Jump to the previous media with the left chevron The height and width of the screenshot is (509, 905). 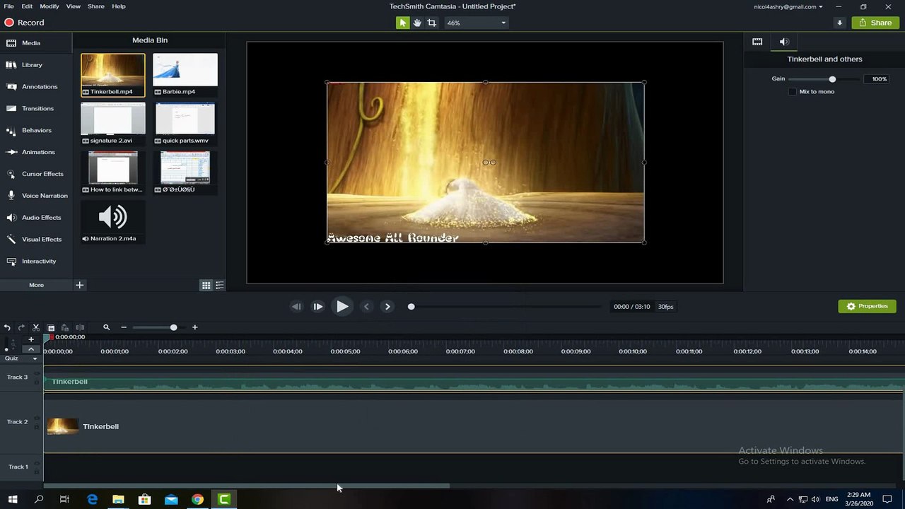[x=366, y=307]
